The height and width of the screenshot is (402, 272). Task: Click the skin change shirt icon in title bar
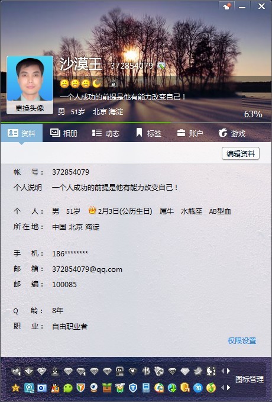226,7
